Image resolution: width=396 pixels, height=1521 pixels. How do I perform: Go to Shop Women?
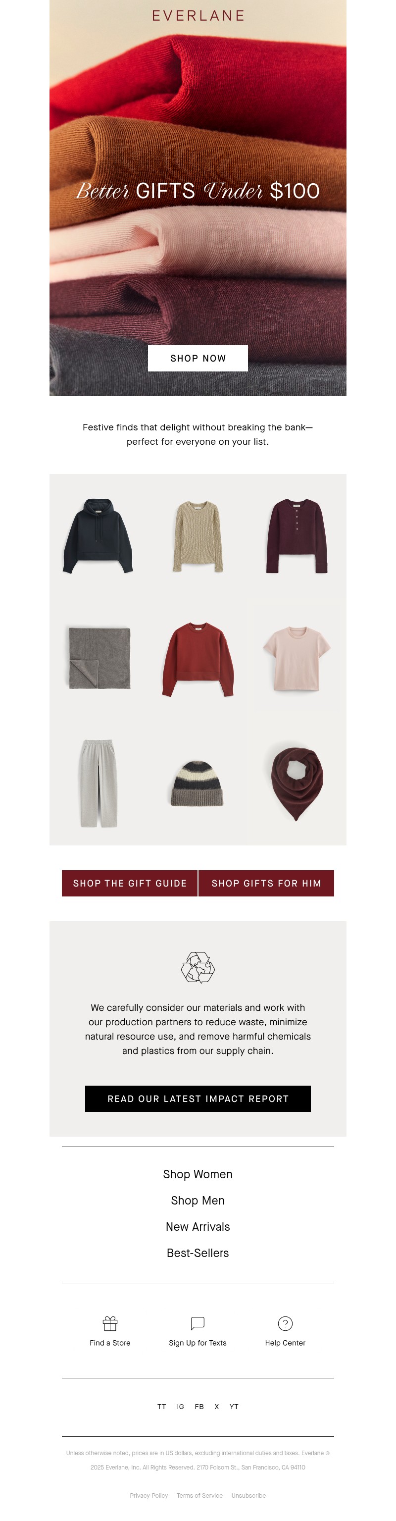(198, 1174)
